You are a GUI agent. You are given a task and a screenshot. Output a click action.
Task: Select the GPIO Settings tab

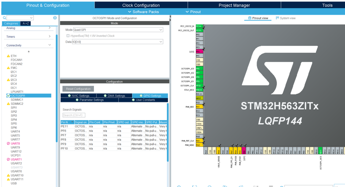150,96
